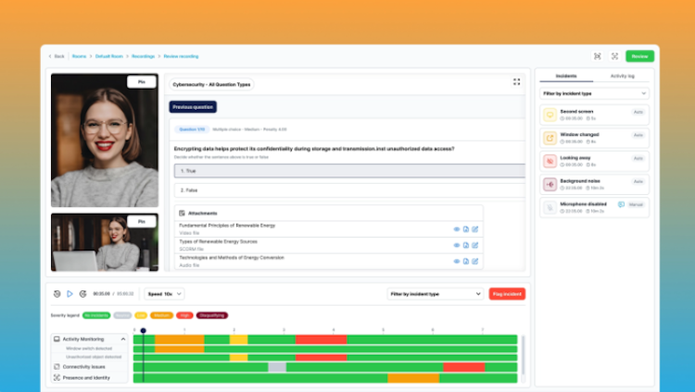Go back using the Back arrow

[57, 56]
